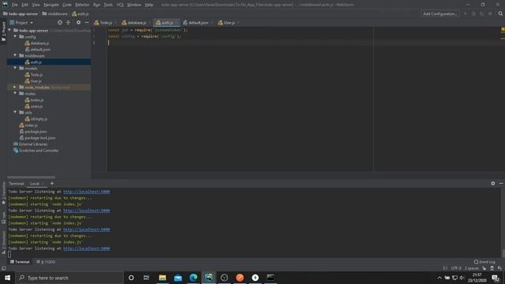Collapse the utils folder
This screenshot has width=505, height=284.
click(x=15, y=112)
